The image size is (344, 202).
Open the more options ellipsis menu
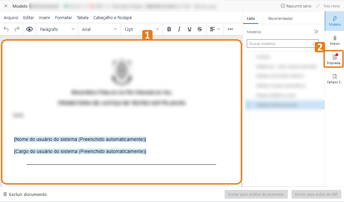point(230,29)
